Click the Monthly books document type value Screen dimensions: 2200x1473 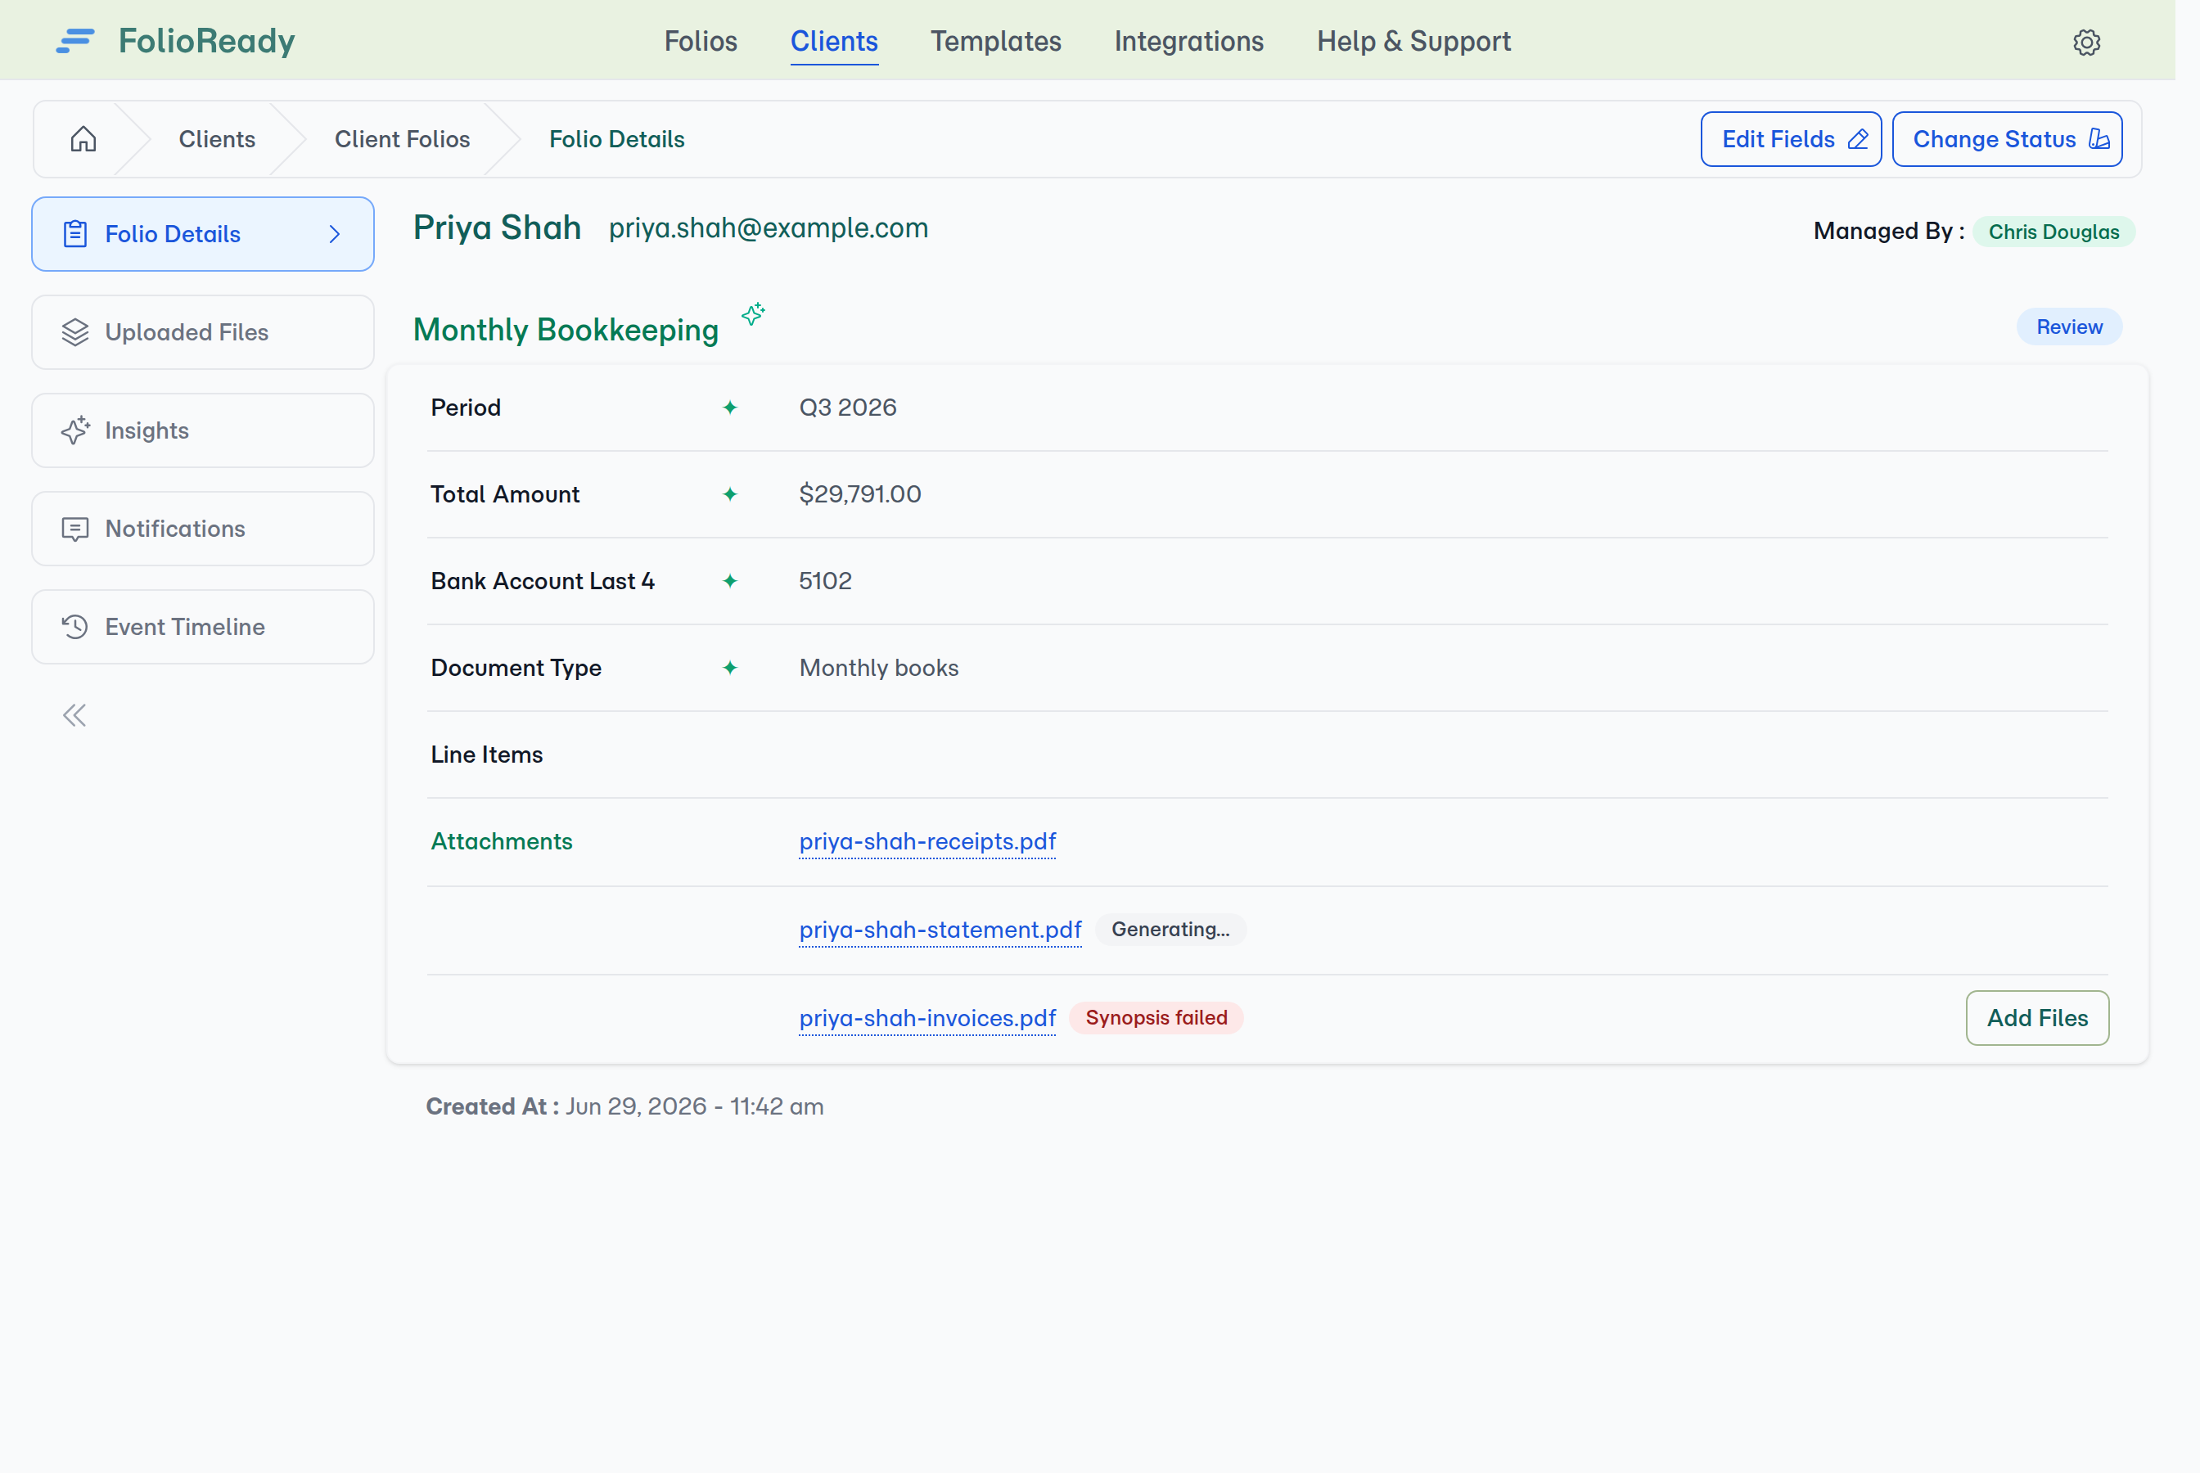click(x=878, y=668)
